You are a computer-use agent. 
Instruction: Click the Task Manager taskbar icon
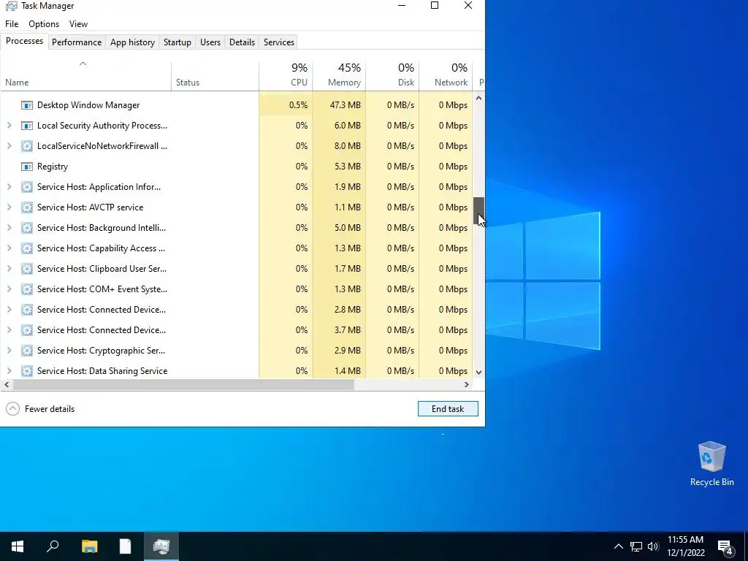coord(161,546)
